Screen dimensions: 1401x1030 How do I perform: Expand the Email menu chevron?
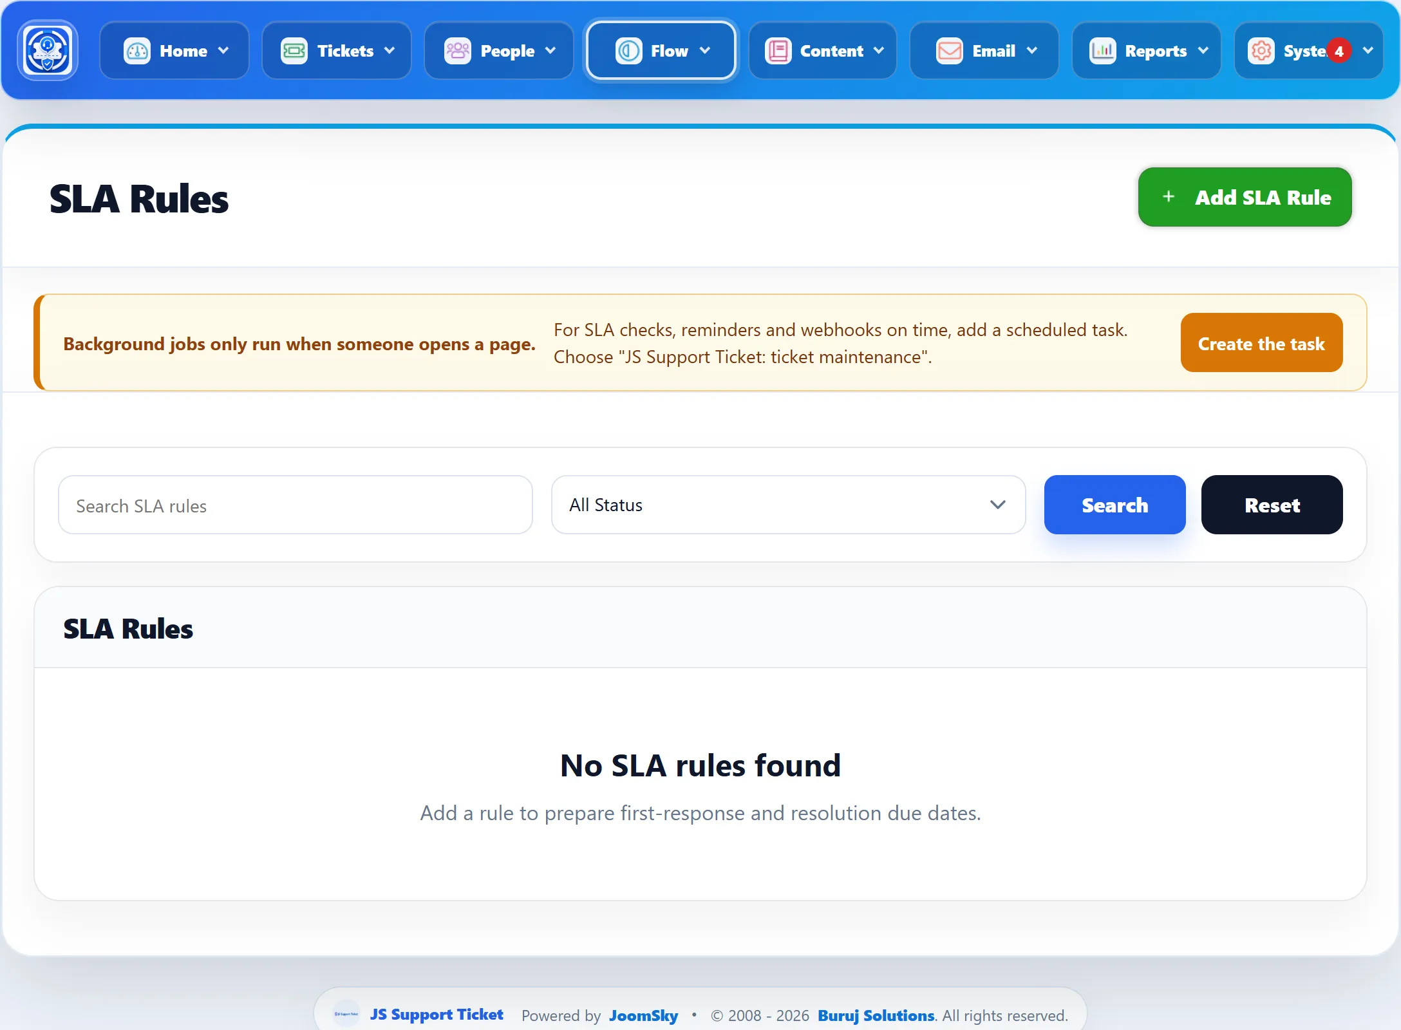1032,51
